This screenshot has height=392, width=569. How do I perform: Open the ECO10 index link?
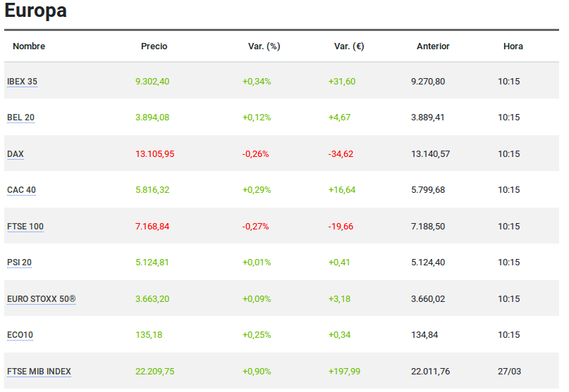(x=20, y=335)
